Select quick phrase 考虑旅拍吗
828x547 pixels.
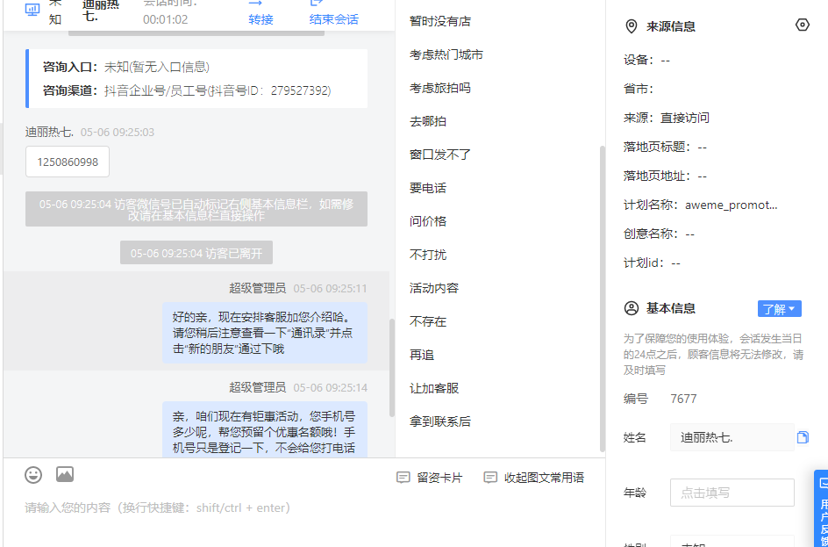click(x=440, y=88)
